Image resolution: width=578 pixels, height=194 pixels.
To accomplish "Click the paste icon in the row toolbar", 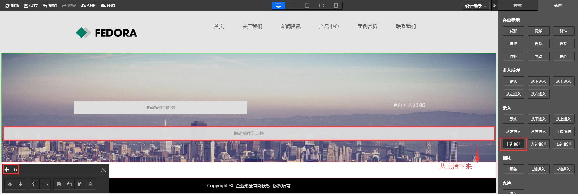I will click(x=80, y=184).
